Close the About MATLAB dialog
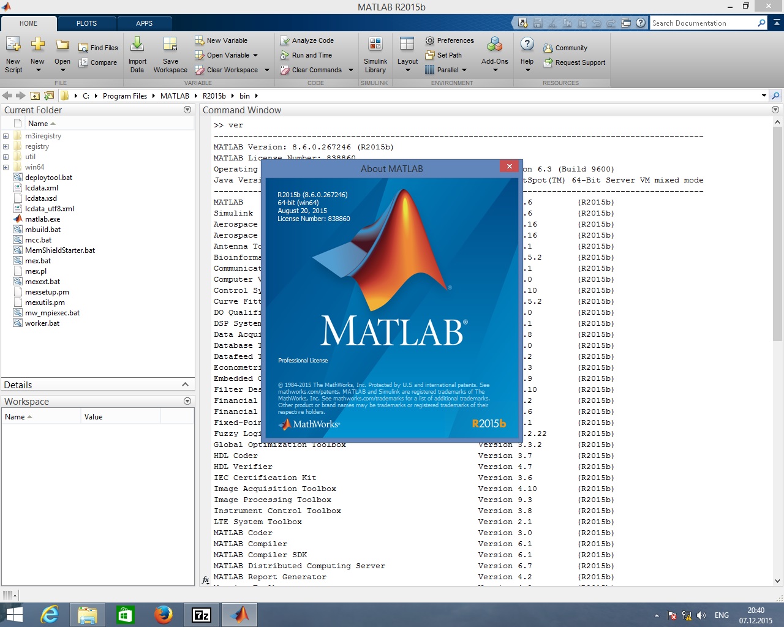Viewport: 784px width, 627px height. pos(509,166)
